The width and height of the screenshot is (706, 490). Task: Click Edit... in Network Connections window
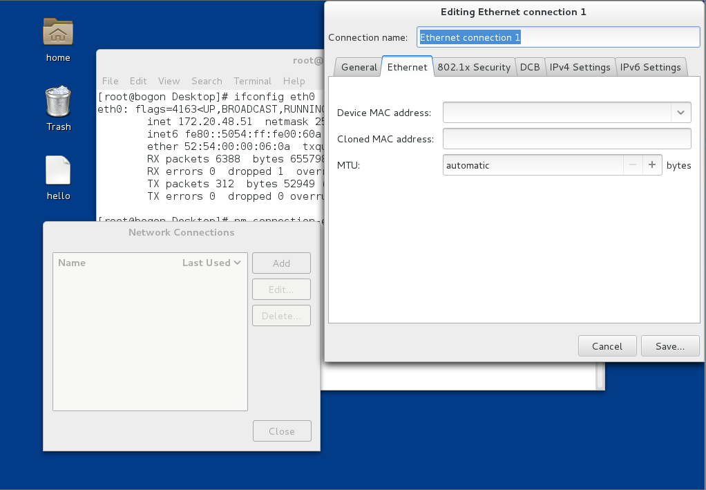[x=281, y=289]
